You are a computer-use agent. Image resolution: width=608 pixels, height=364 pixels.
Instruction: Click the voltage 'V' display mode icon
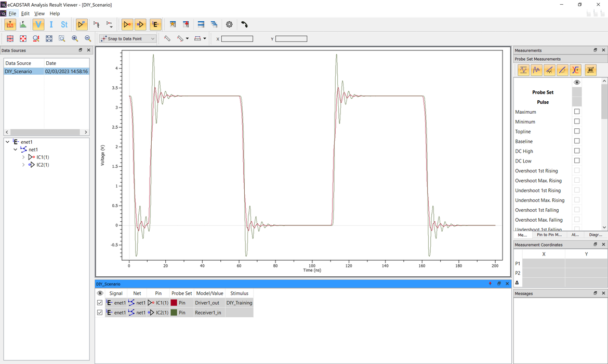tap(38, 24)
